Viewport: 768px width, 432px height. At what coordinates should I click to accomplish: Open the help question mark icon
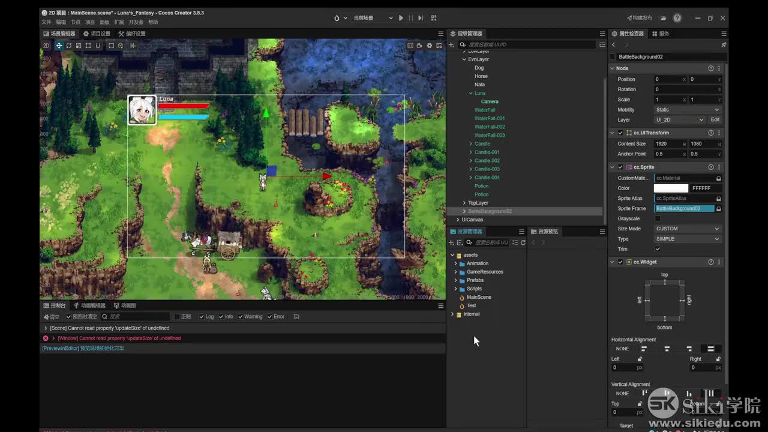click(677, 18)
